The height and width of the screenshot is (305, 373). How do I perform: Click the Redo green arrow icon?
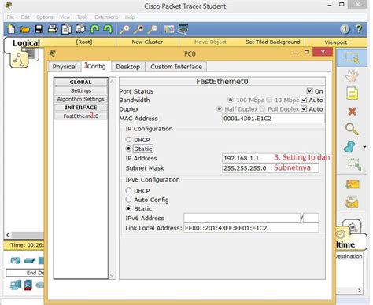coord(108,29)
